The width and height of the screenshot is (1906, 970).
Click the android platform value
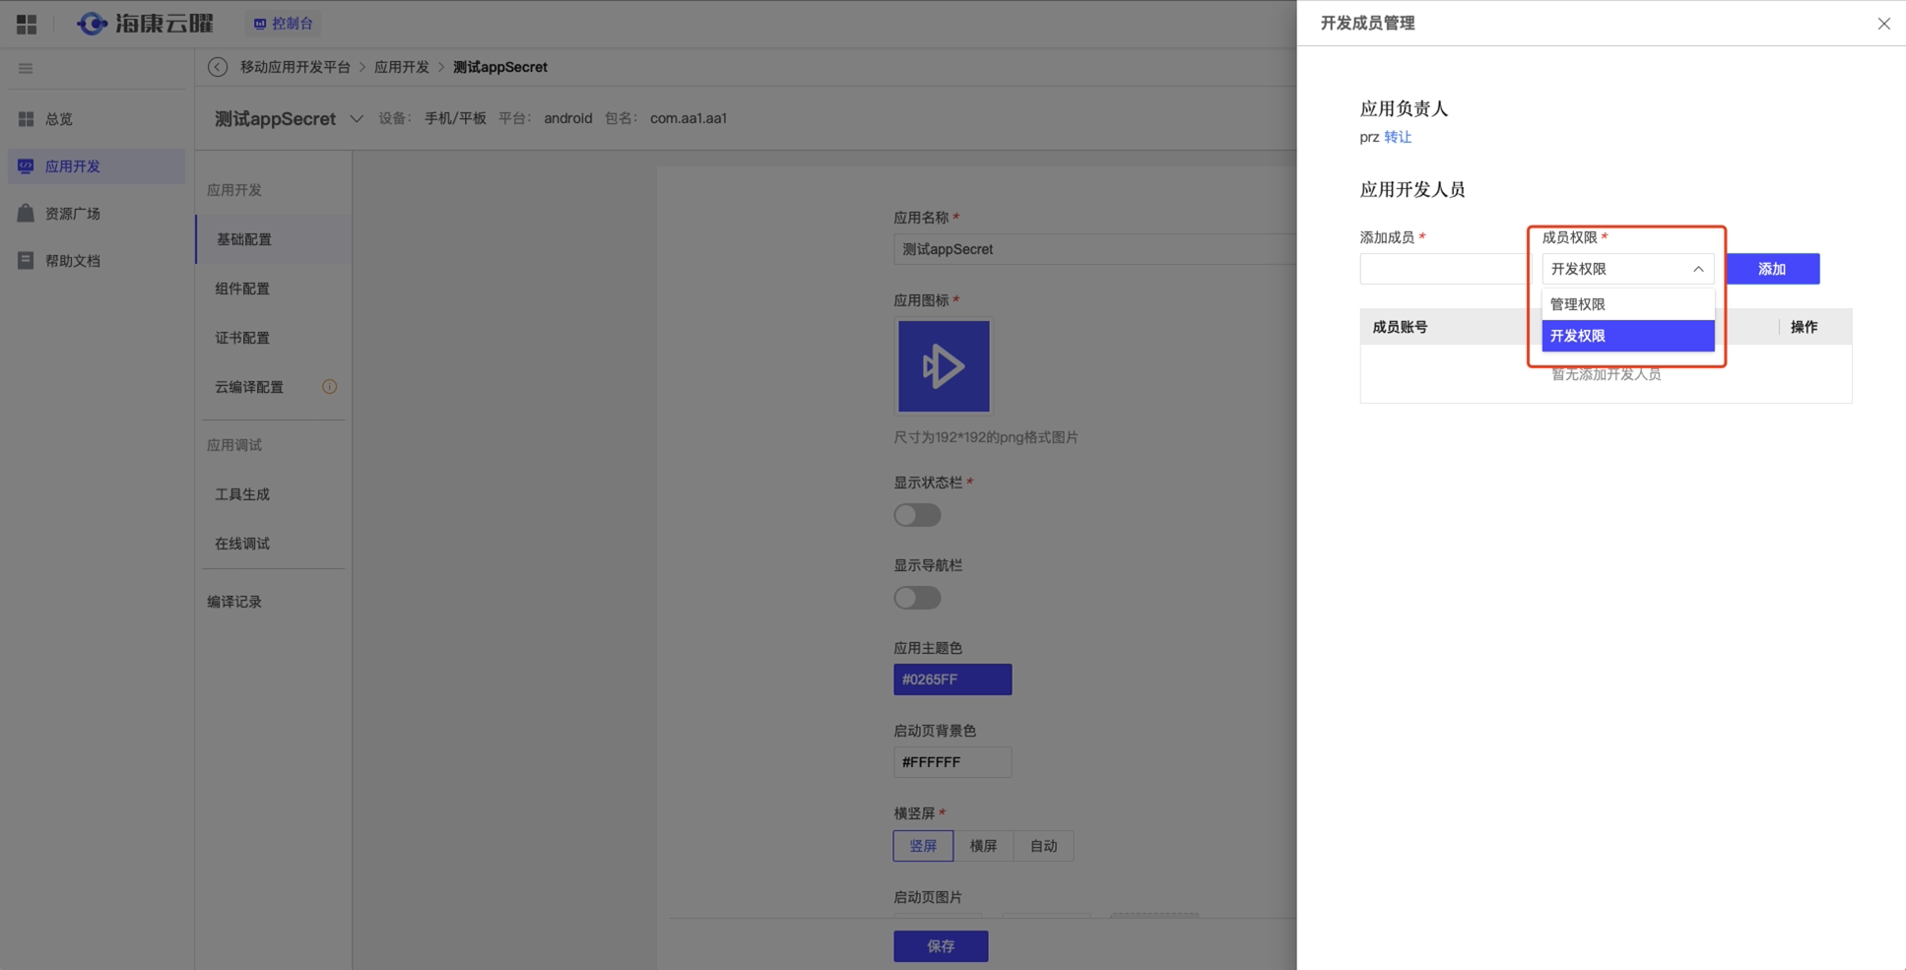click(567, 118)
